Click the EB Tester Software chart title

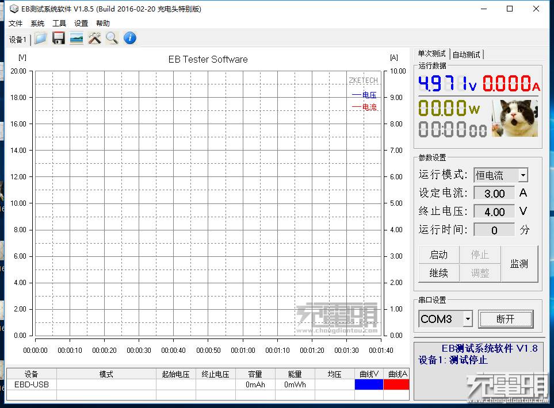[208, 59]
